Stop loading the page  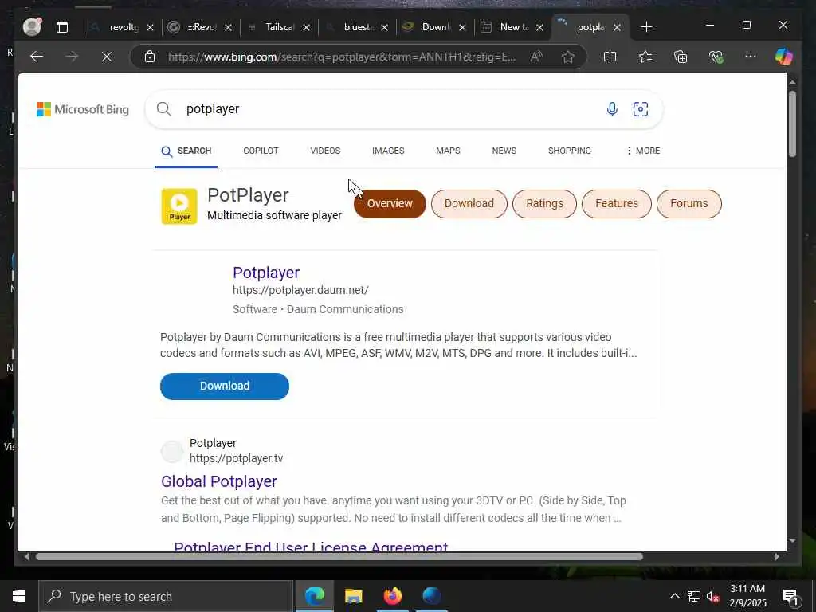107,57
